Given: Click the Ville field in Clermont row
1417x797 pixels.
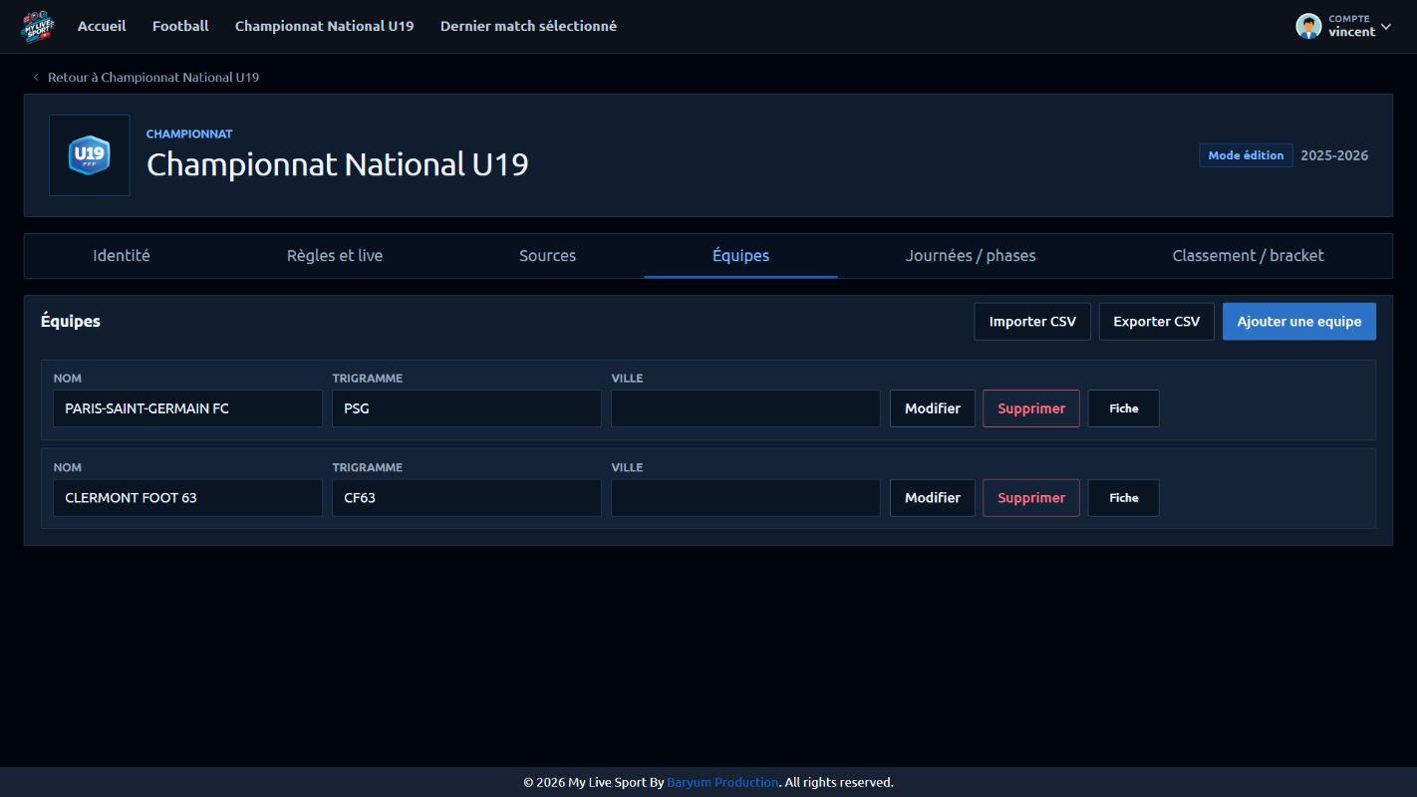Looking at the screenshot, I should (745, 498).
